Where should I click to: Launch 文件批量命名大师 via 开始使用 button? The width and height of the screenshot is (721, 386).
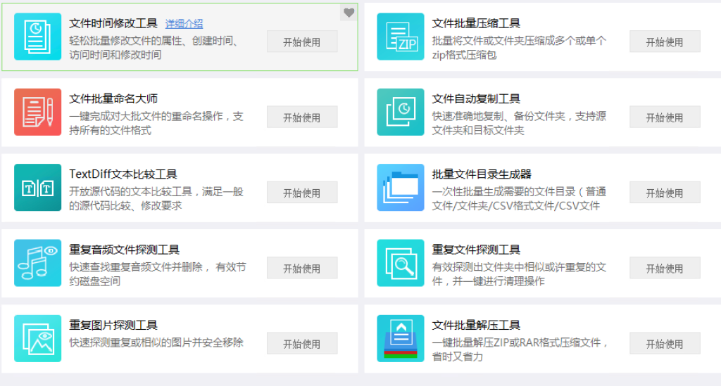[301, 117]
